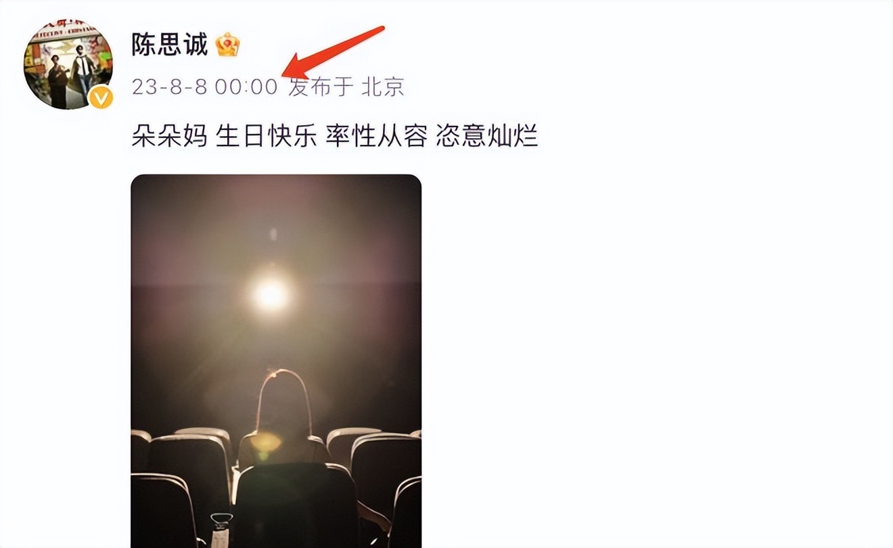Click the orange verified V badge

coord(101,99)
